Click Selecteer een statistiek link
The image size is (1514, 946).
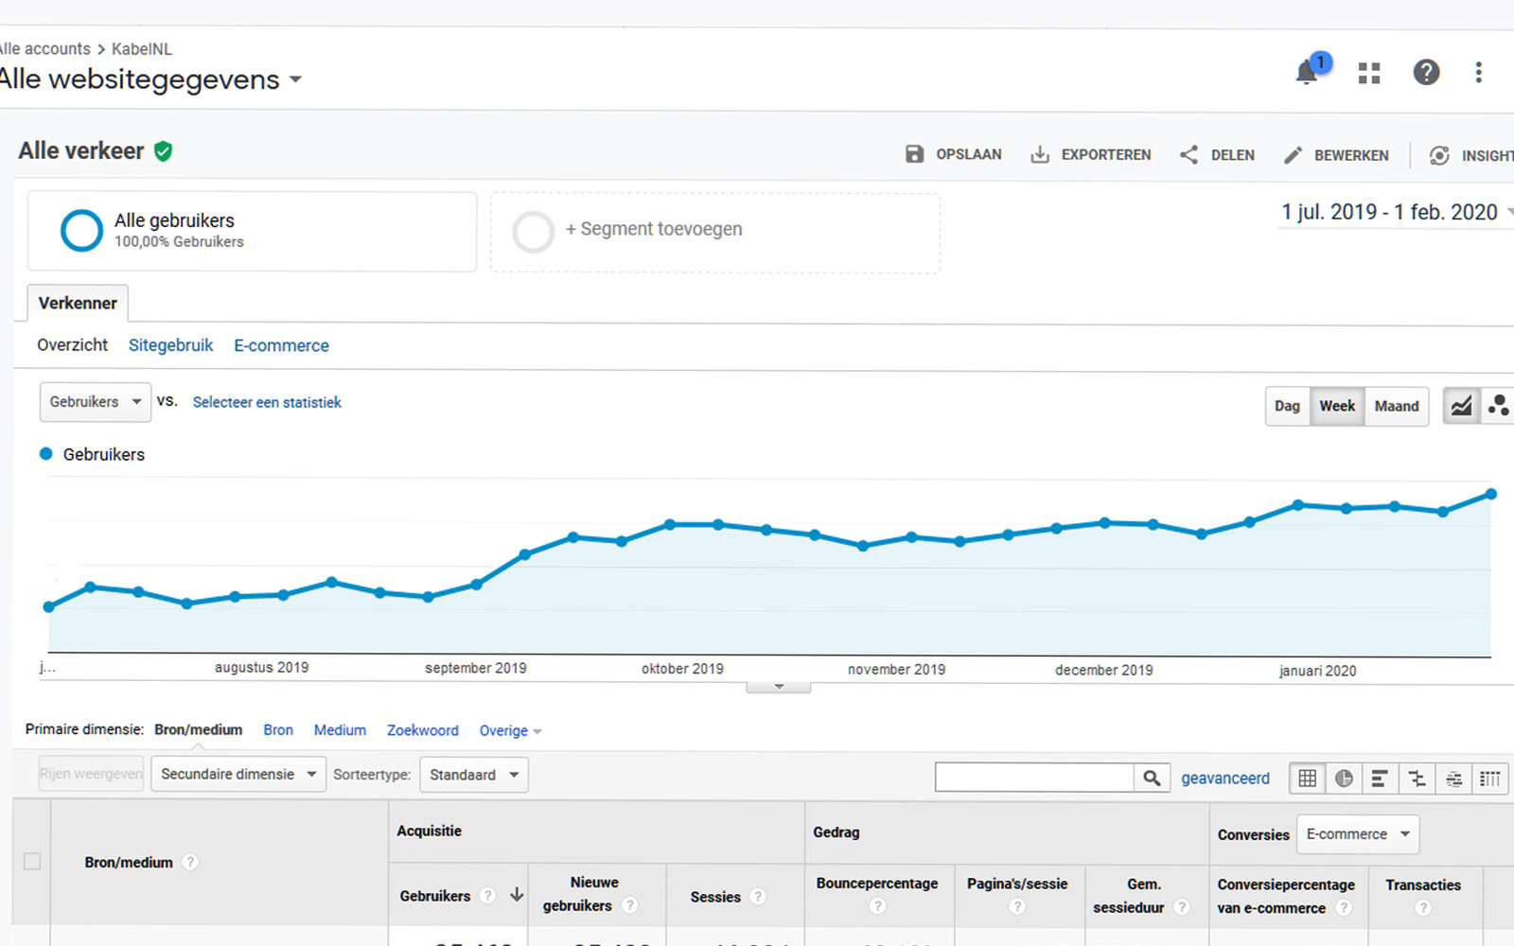(x=267, y=402)
